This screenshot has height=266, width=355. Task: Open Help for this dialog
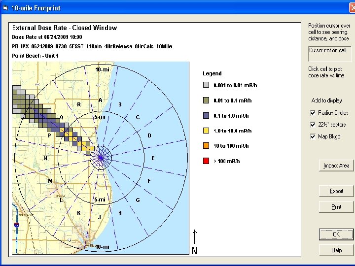pyautogui.click(x=336, y=250)
